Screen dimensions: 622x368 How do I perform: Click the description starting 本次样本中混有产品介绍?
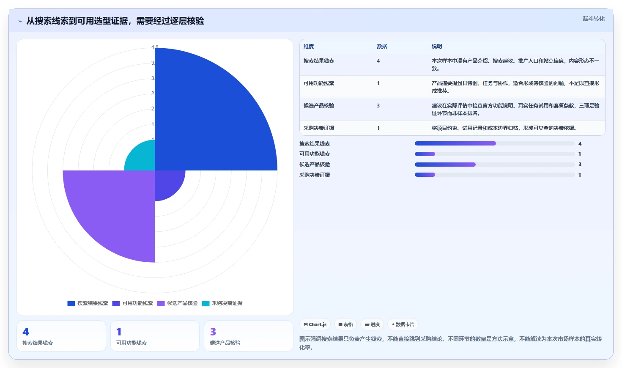pyautogui.click(x=515, y=65)
